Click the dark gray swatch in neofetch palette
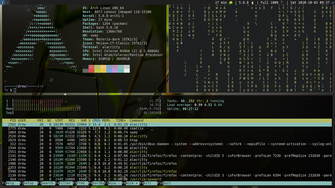Image resolution: width=335 pixels, height=188 pixels. pos(85,71)
